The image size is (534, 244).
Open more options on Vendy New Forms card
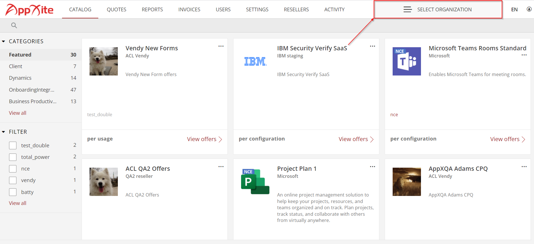point(221,46)
